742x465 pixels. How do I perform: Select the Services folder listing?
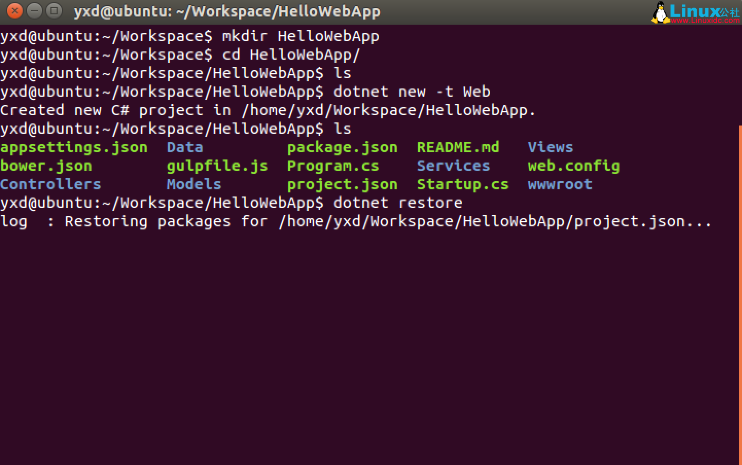point(453,166)
